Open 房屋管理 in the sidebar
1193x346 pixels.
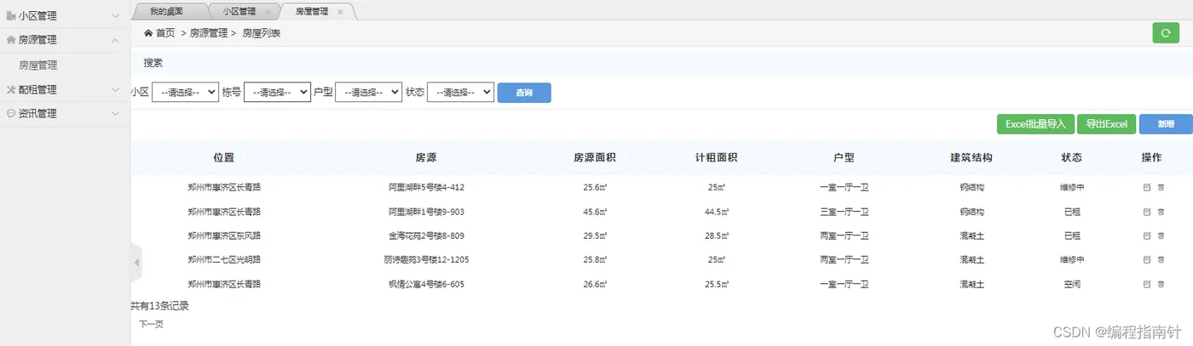click(38, 65)
